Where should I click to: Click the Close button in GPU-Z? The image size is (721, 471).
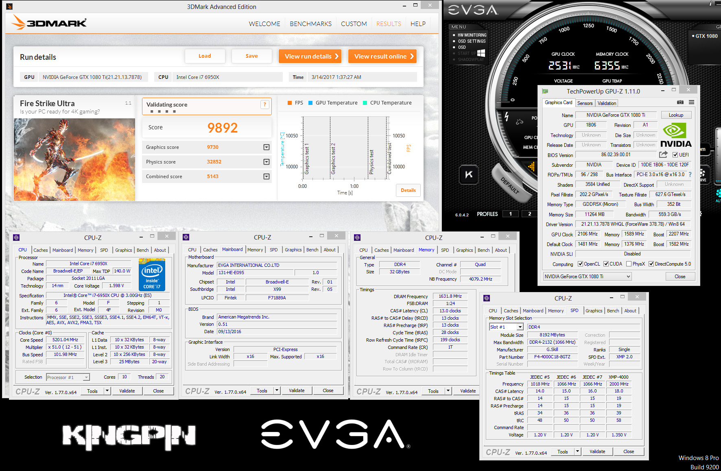click(680, 277)
